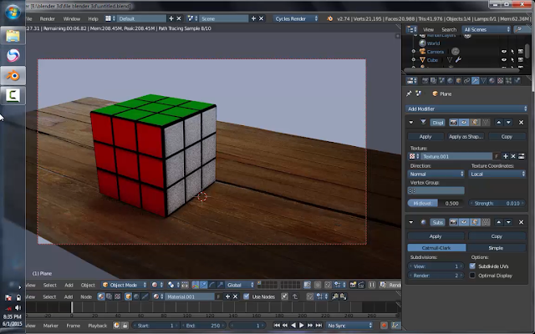Open Texture Coordinates Local dropdown
This screenshot has width=535, height=334.
pos(497,175)
